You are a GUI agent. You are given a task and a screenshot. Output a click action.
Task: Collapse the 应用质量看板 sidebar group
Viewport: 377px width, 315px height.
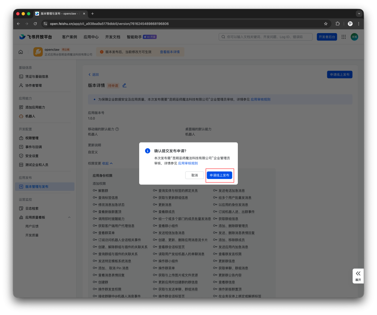coord(69,217)
